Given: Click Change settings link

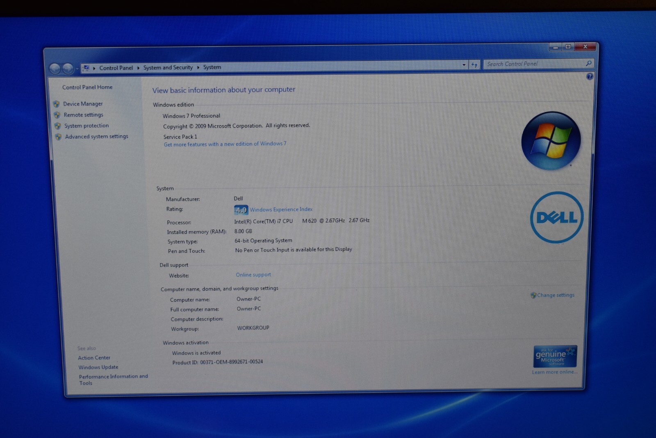Looking at the screenshot, I should 556,295.
